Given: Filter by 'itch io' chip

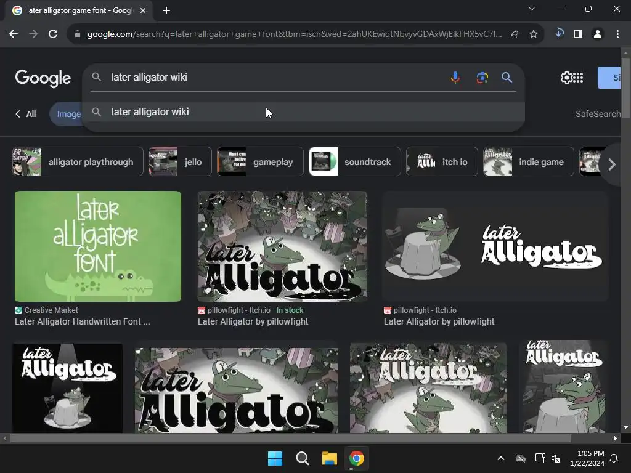Looking at the screenshot, I should point(442,162).
